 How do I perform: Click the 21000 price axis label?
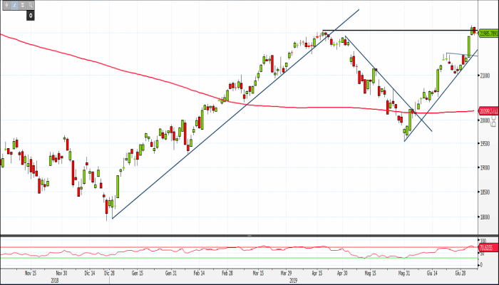point(485,76)
